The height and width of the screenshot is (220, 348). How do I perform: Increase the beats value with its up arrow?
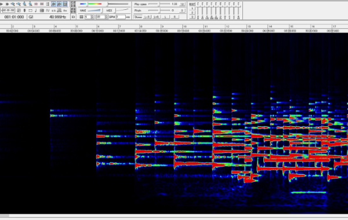point(93,16)
